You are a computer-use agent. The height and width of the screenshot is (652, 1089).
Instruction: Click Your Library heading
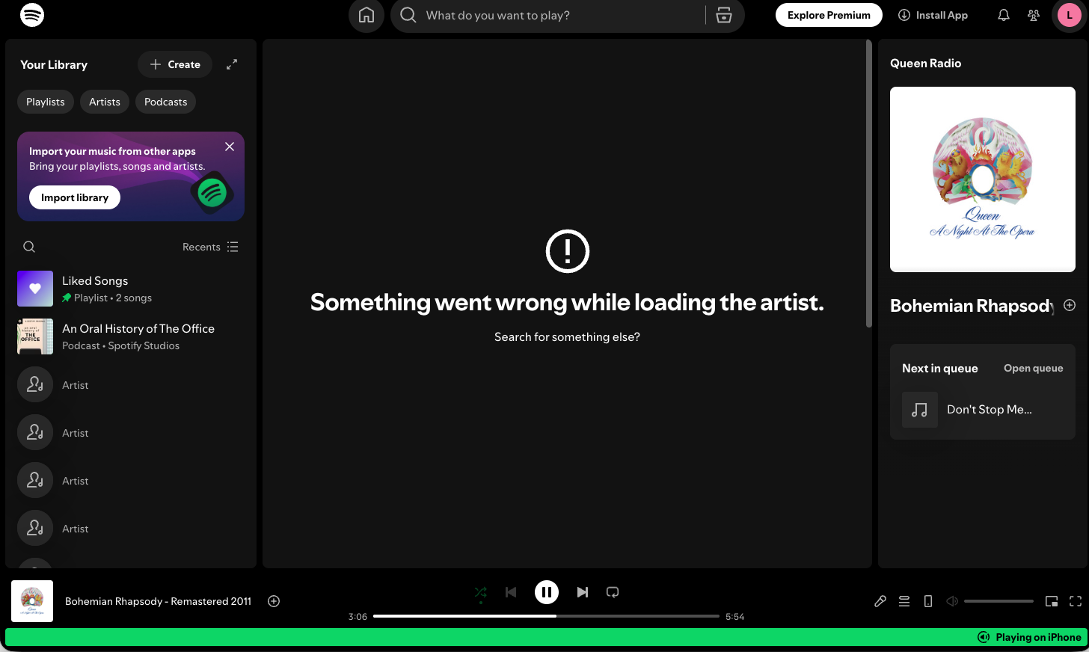point(54,65)
